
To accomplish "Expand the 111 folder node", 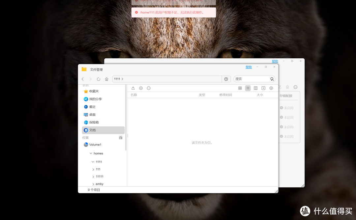I will point(93,169).
